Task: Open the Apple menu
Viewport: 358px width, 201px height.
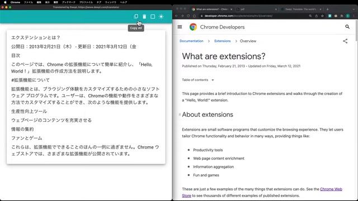Action: point(5,2)
